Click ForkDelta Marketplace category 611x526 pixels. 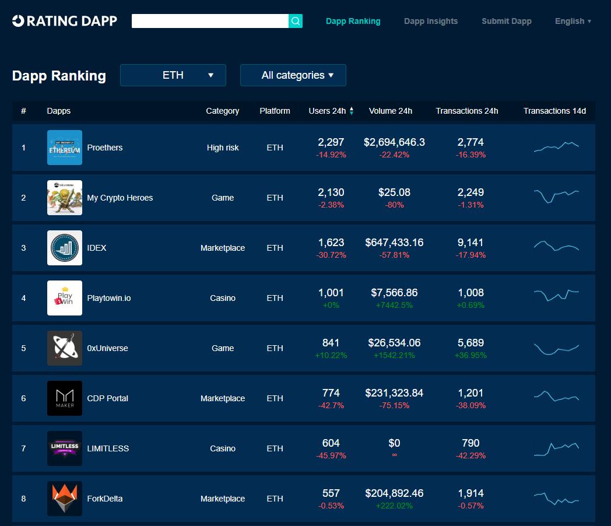click(223, 499)
